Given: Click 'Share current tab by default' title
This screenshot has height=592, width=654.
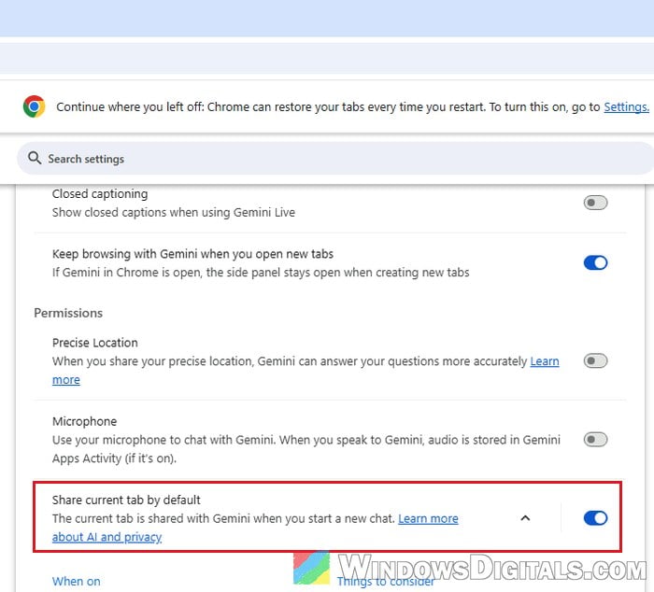Looking at the screenshot, I should 126,500.
